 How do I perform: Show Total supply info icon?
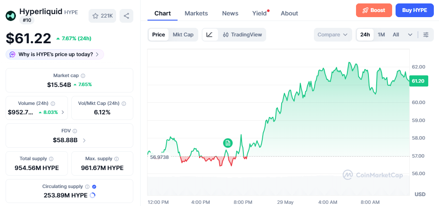coord(51,158)
